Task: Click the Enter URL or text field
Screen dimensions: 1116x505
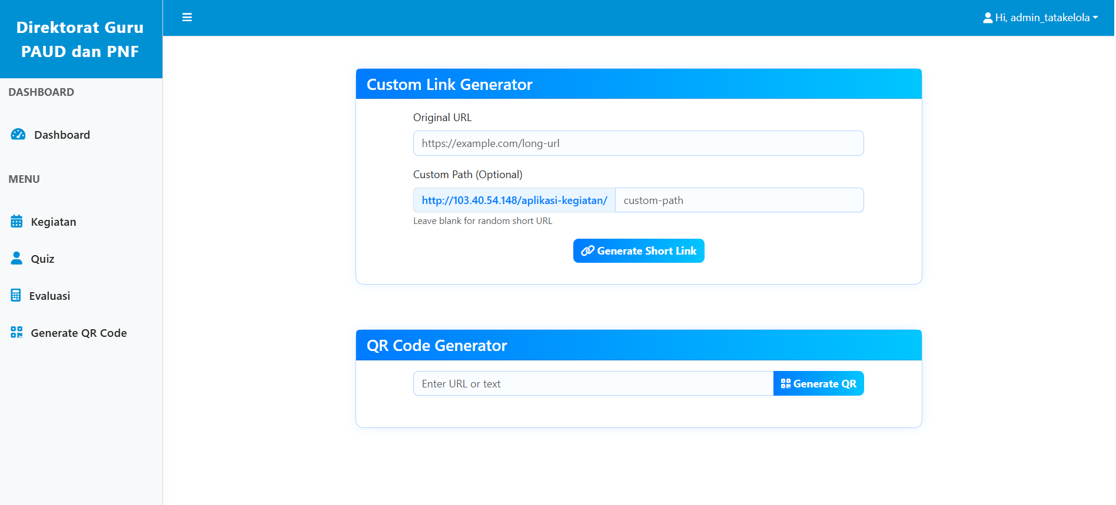Action: pos(592,383)
